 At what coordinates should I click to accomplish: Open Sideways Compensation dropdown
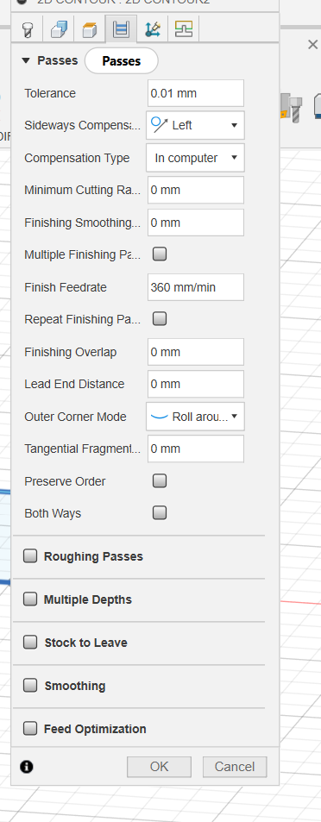[x=195, y=125]
